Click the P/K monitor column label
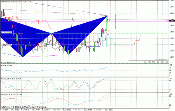175x111 pixels. [149, 62]
